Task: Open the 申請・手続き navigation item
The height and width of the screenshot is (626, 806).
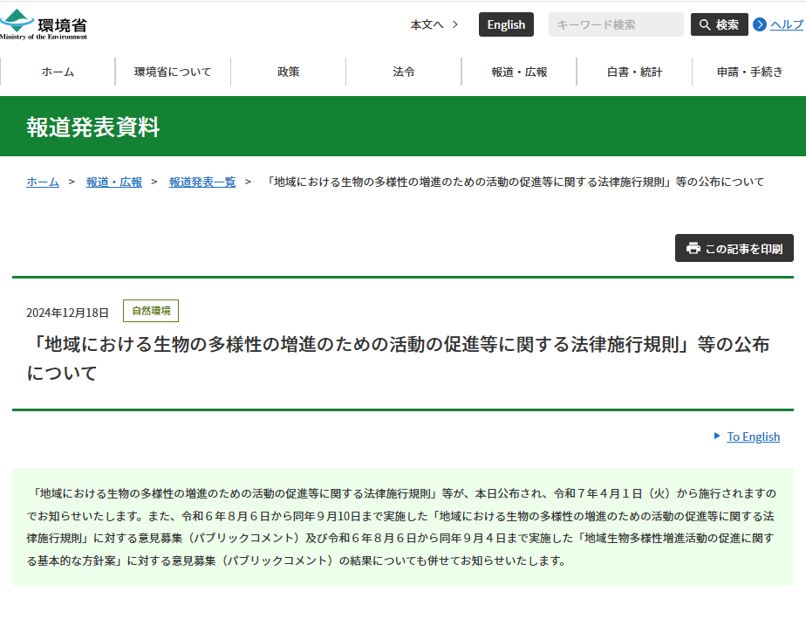Action: point(749,72)
